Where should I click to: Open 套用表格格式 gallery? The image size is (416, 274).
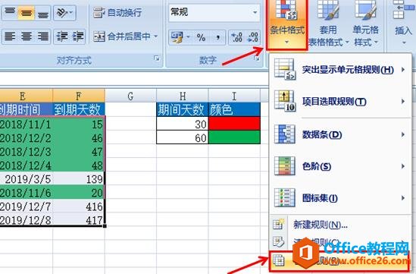pyautogui.click(x=328, y=24)
